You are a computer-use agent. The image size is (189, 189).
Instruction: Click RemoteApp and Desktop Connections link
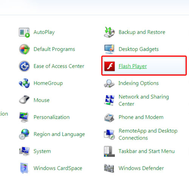click(148, 134)
